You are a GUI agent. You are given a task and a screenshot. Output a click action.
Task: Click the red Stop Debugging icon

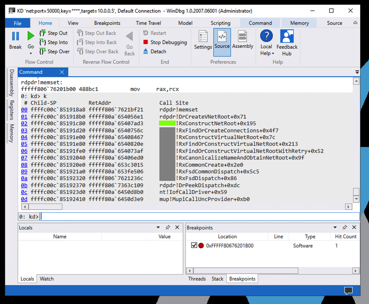click(146, 42)
